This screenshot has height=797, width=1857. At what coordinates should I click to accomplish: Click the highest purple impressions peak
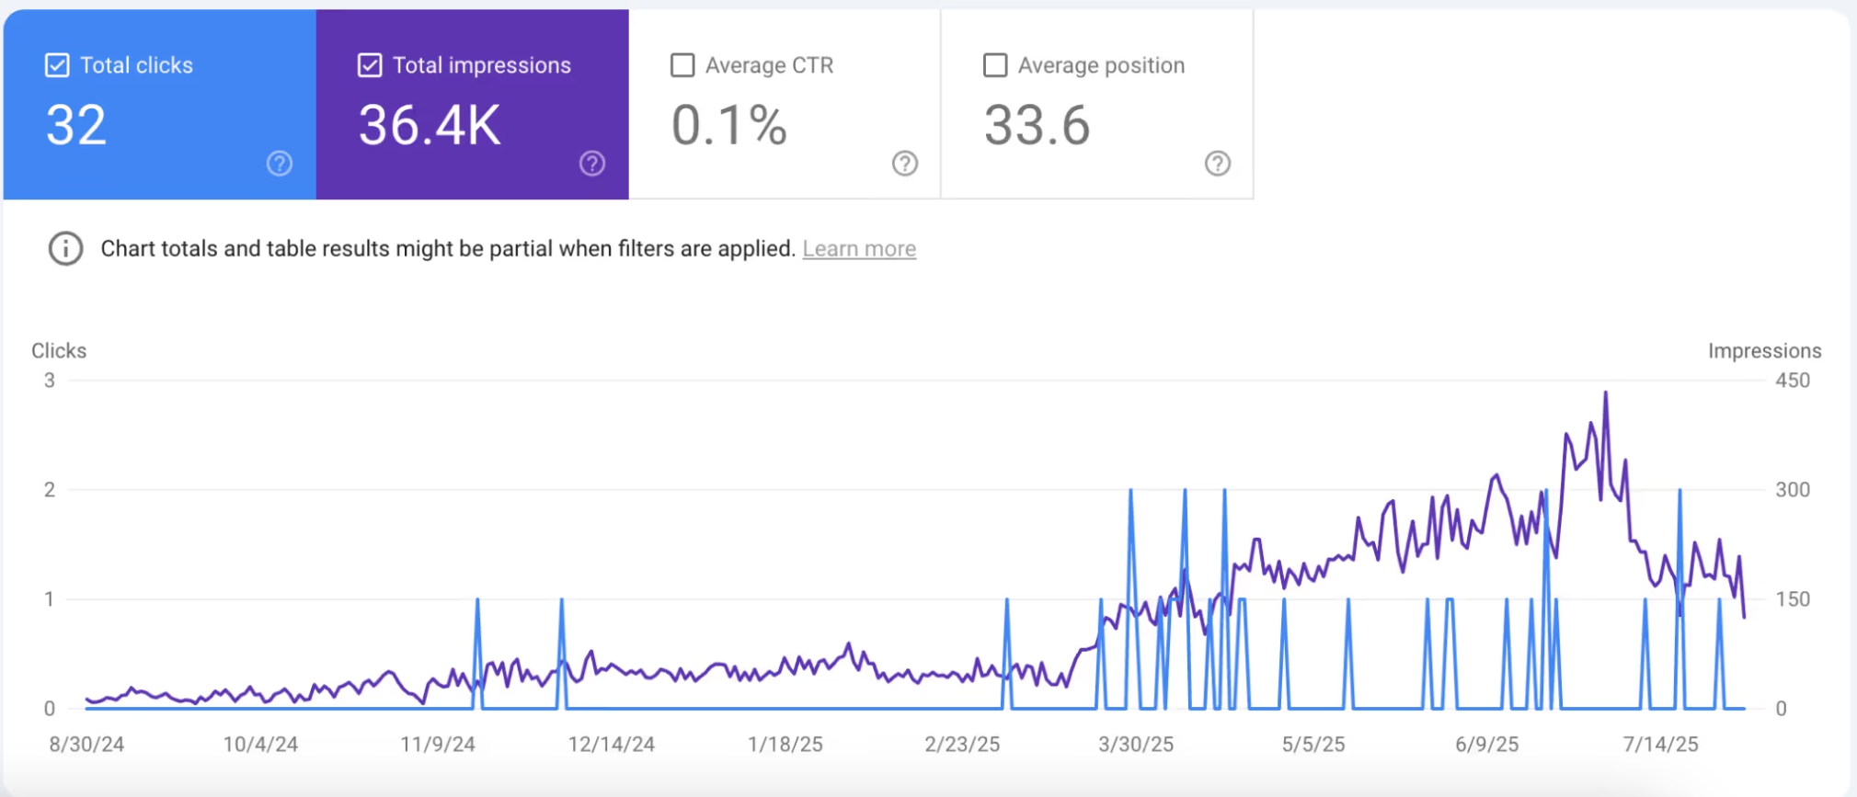click(1606, 393)
